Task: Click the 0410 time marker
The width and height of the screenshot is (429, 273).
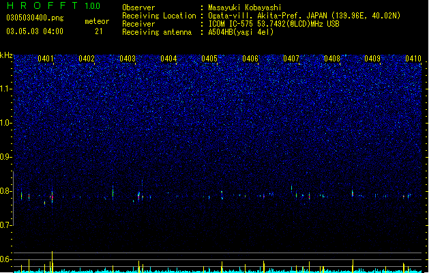Action: click(x=413, y=59)
